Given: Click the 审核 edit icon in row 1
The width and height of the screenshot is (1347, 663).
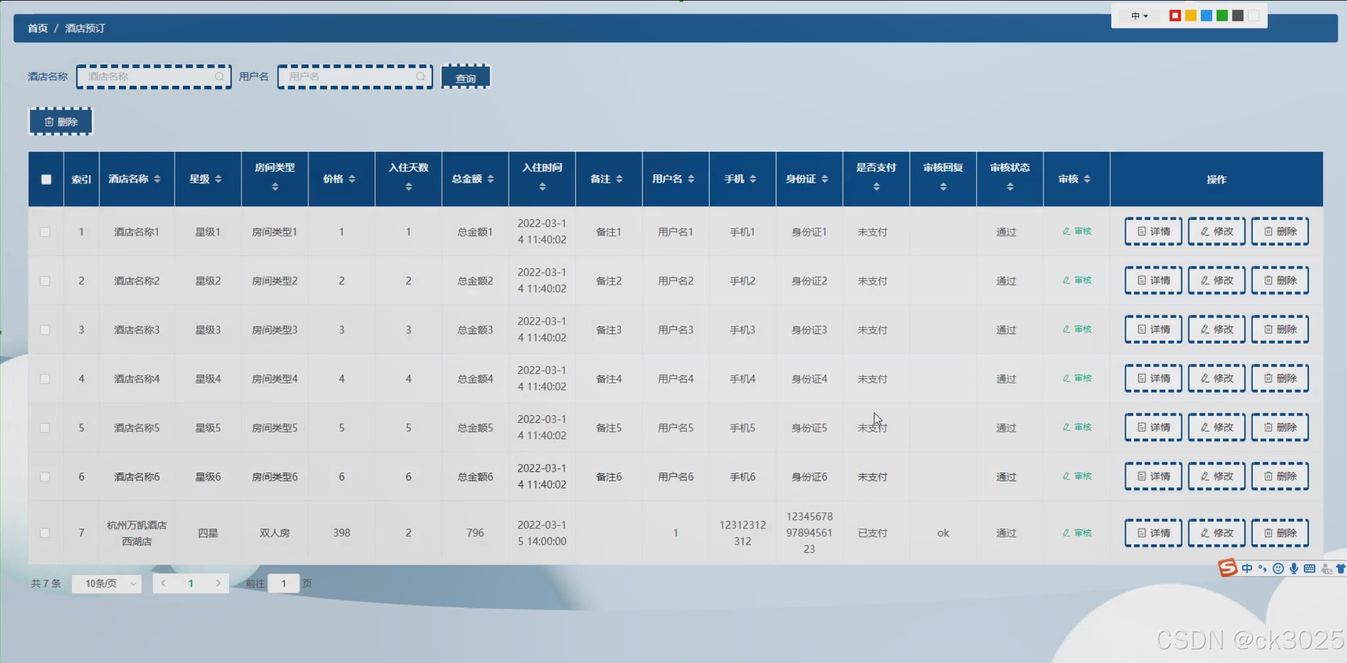Looking at the screenshot, I should 1066,231.
